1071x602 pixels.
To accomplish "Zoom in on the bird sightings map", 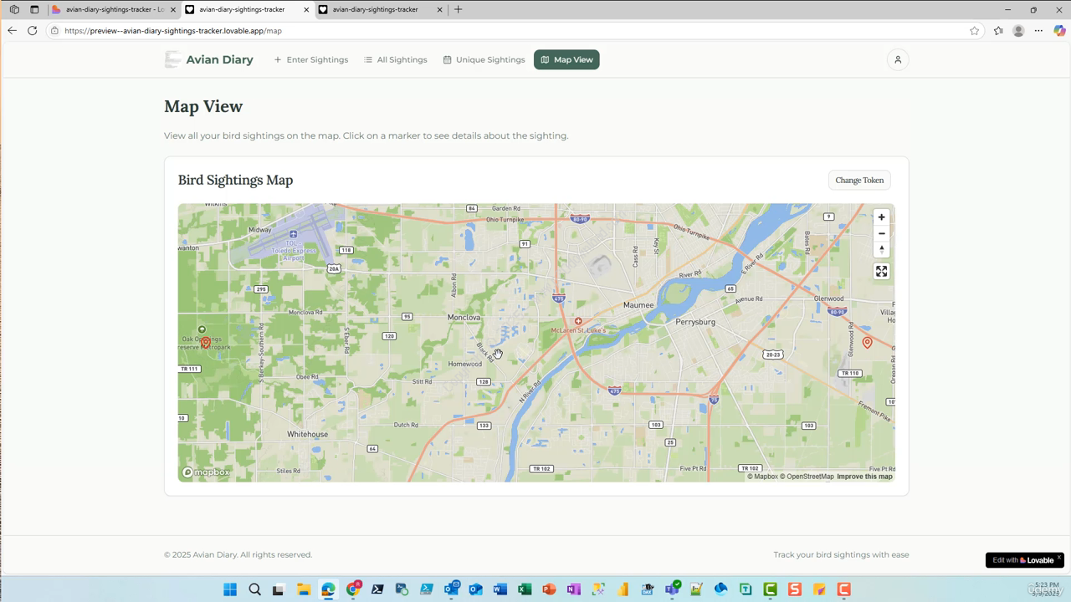I will coord(881,217).
